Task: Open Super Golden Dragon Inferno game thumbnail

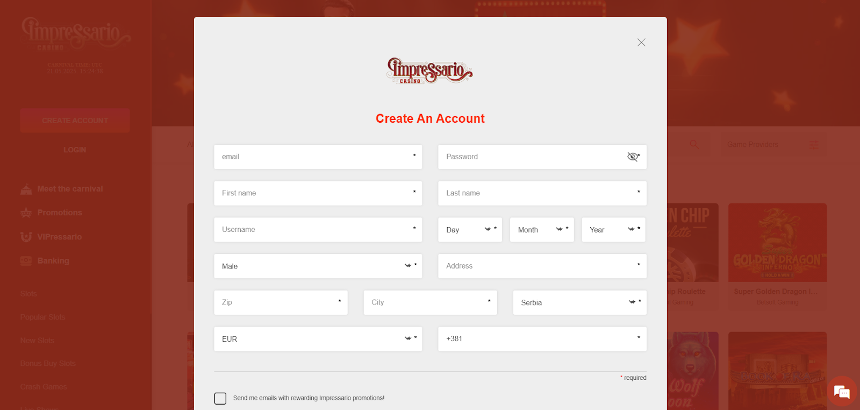Action: point(777,243)
